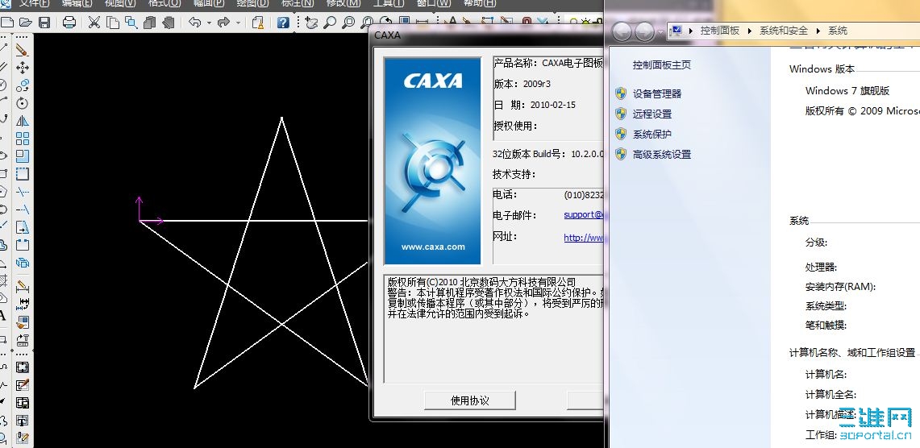920x448 pixels.
Task: Click the 安装内存(RAM): label
Action: (840, 287)
